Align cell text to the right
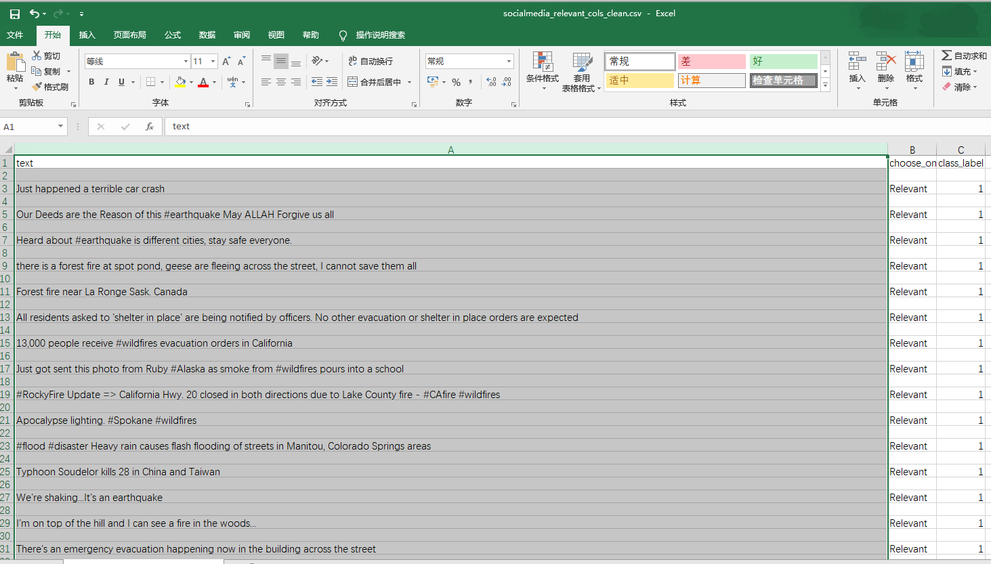This screenshot has width=991, height=564. click(296, 82)
